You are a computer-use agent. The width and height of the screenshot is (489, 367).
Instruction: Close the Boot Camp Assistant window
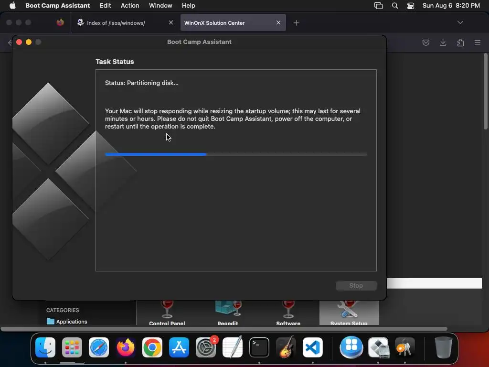pyautogui.click(x=19, y=42)
